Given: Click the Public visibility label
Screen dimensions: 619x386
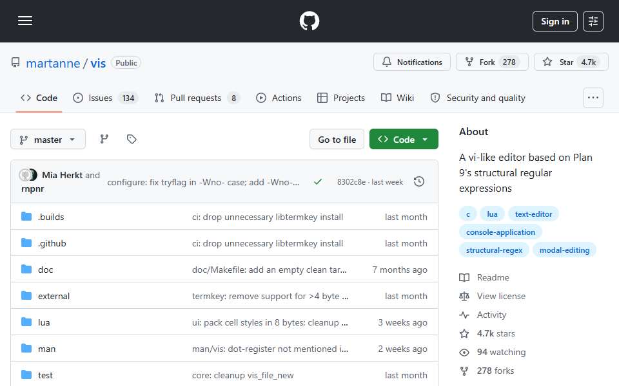Looking at the screenshot, I should coord(126,62).
